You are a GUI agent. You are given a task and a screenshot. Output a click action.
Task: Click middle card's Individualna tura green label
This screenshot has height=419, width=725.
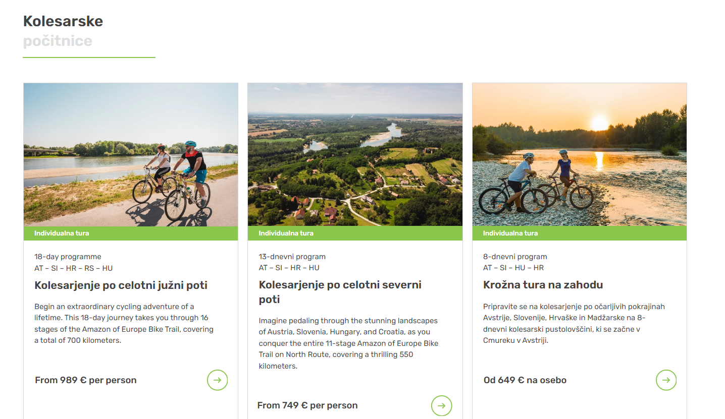(355, 233)
